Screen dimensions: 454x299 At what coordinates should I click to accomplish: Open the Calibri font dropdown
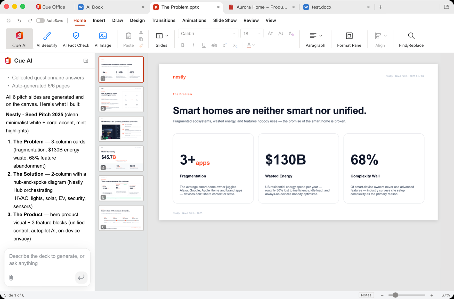pos(208,34)
